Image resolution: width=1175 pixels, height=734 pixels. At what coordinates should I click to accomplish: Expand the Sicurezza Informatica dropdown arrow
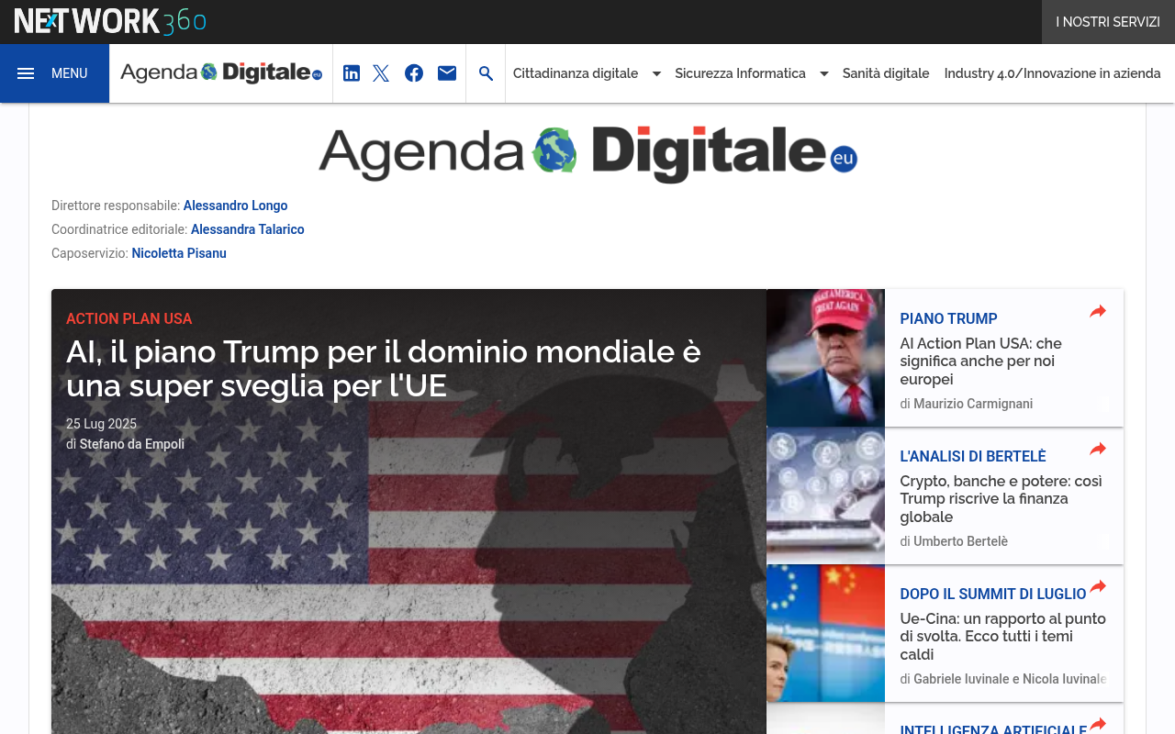(x=823, y=73)
